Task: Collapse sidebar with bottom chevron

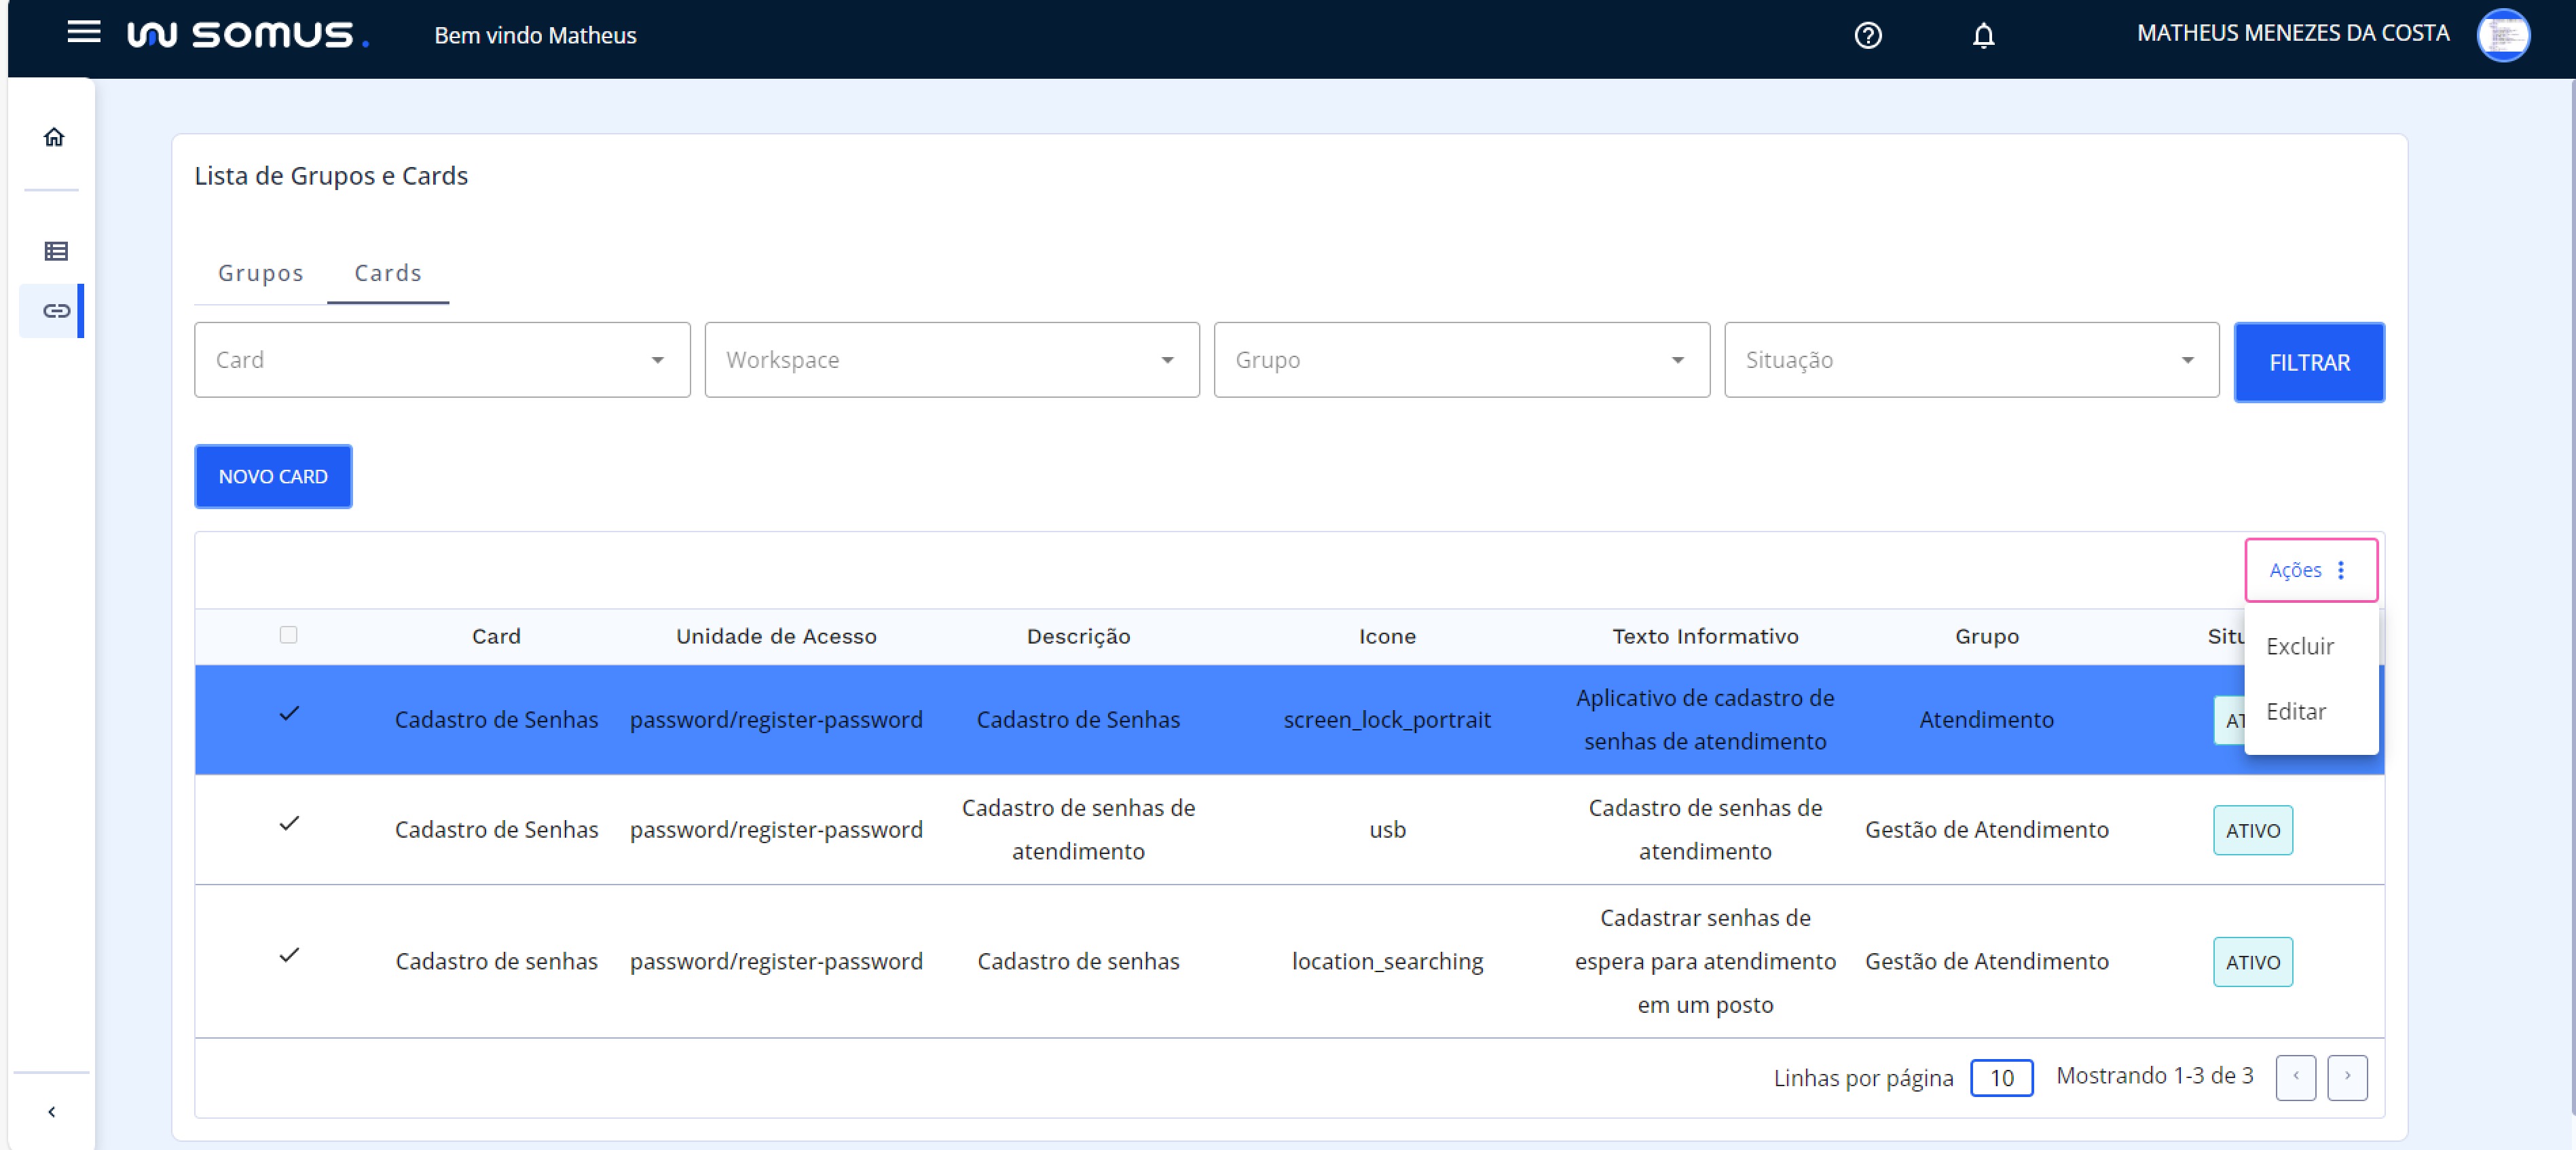Action: click(x=52, y=1111)
